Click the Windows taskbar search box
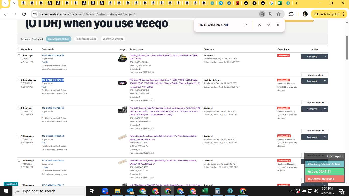The width and height of the screenshot is (349, 196). click(x=49, y=191)
